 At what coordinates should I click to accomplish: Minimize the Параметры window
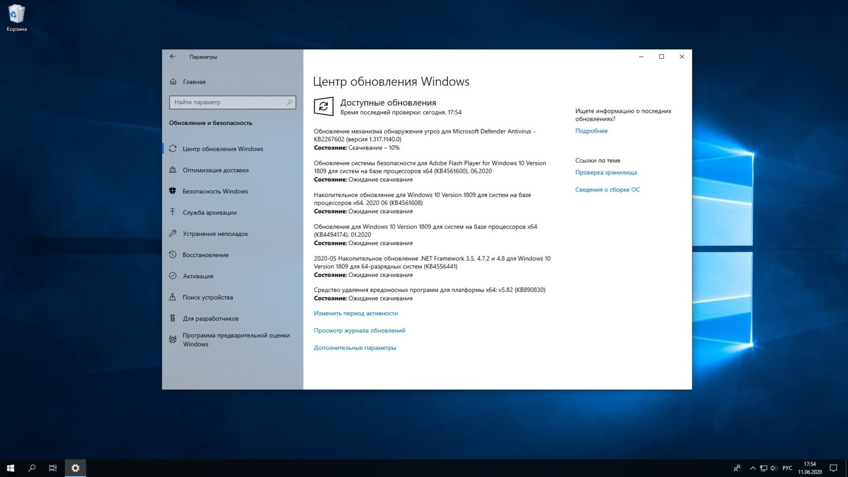coord(641,57)
